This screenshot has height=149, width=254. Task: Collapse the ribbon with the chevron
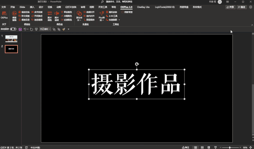(x=252, y=25)
